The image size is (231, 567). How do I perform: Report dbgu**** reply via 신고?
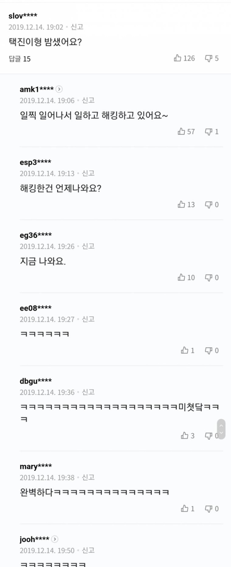point(88,392)
